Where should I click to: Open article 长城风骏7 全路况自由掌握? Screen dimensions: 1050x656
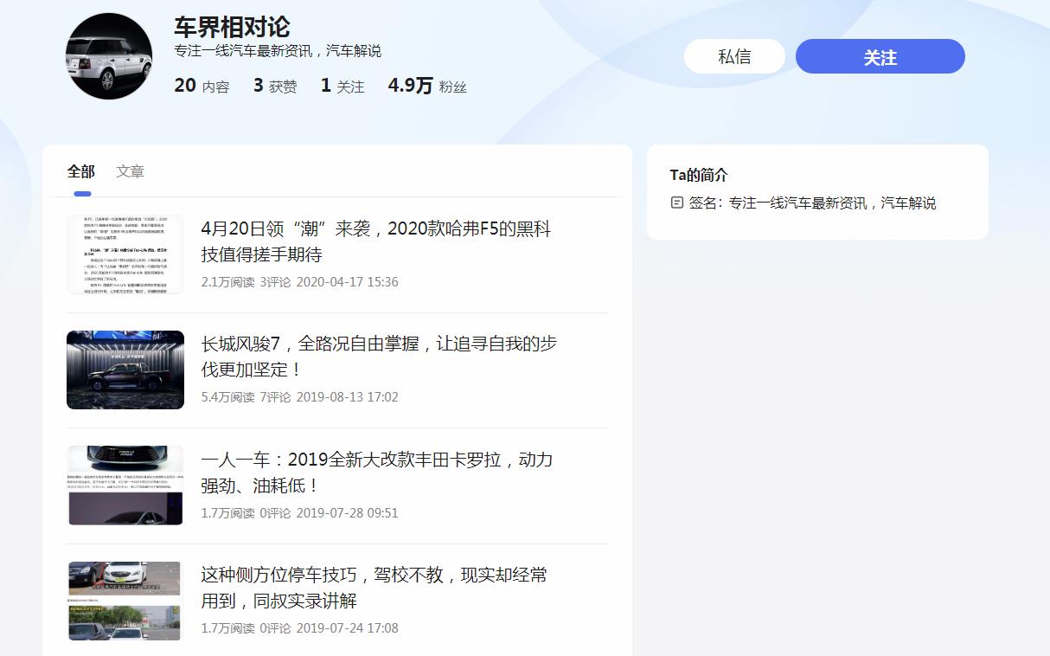click(379, 357)
